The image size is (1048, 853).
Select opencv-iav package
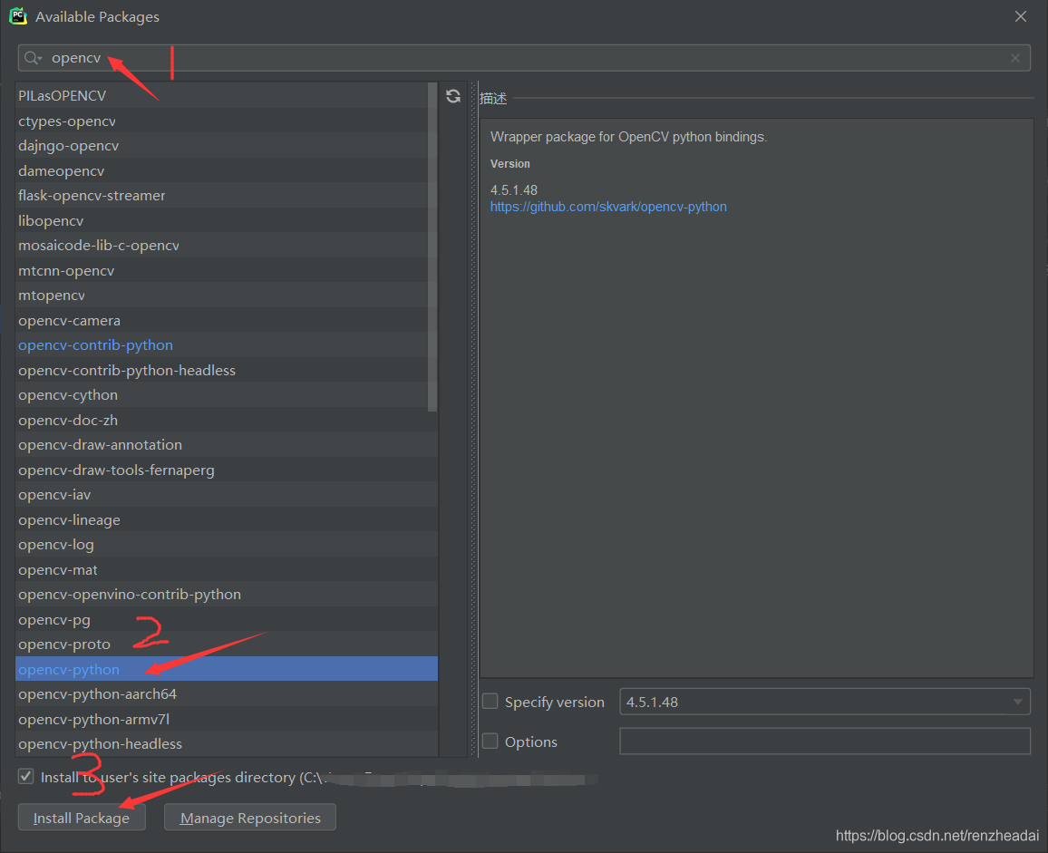coord(227,495)
